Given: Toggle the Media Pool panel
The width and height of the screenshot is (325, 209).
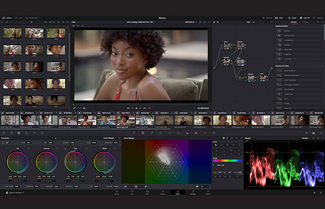Looking at the screenshot, I should pyautogui.click(x=32, y=18).
